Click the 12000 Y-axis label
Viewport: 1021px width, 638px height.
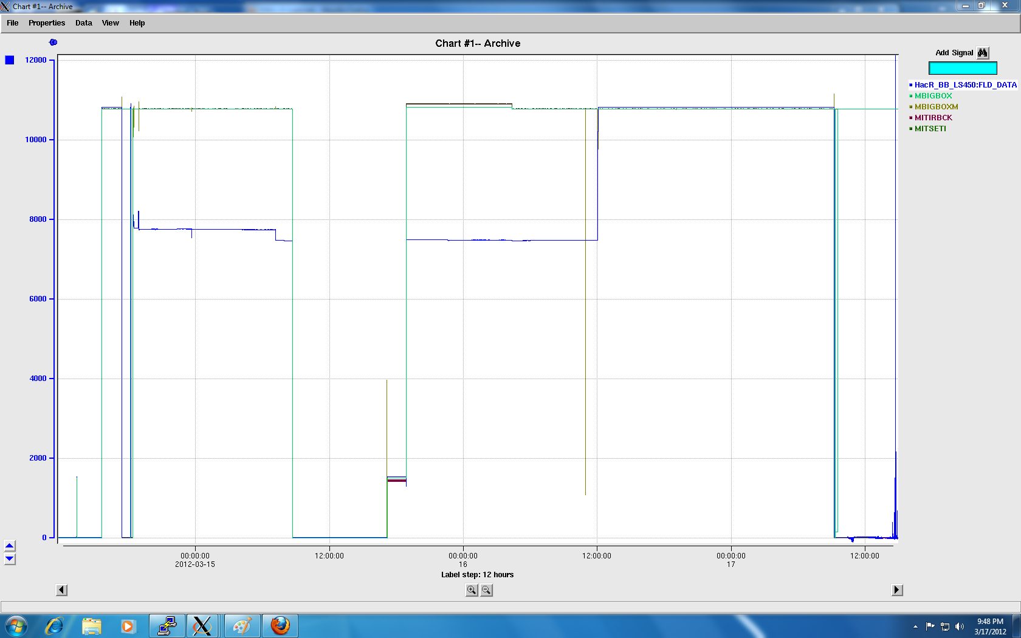36,60
